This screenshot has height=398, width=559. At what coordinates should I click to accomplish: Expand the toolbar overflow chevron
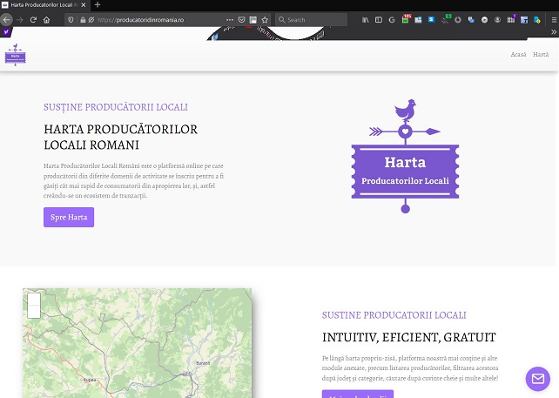[553, 32]
